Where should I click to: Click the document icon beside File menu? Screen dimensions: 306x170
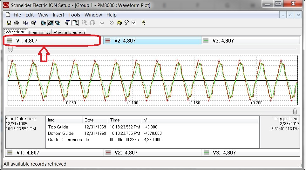point(8,15)
